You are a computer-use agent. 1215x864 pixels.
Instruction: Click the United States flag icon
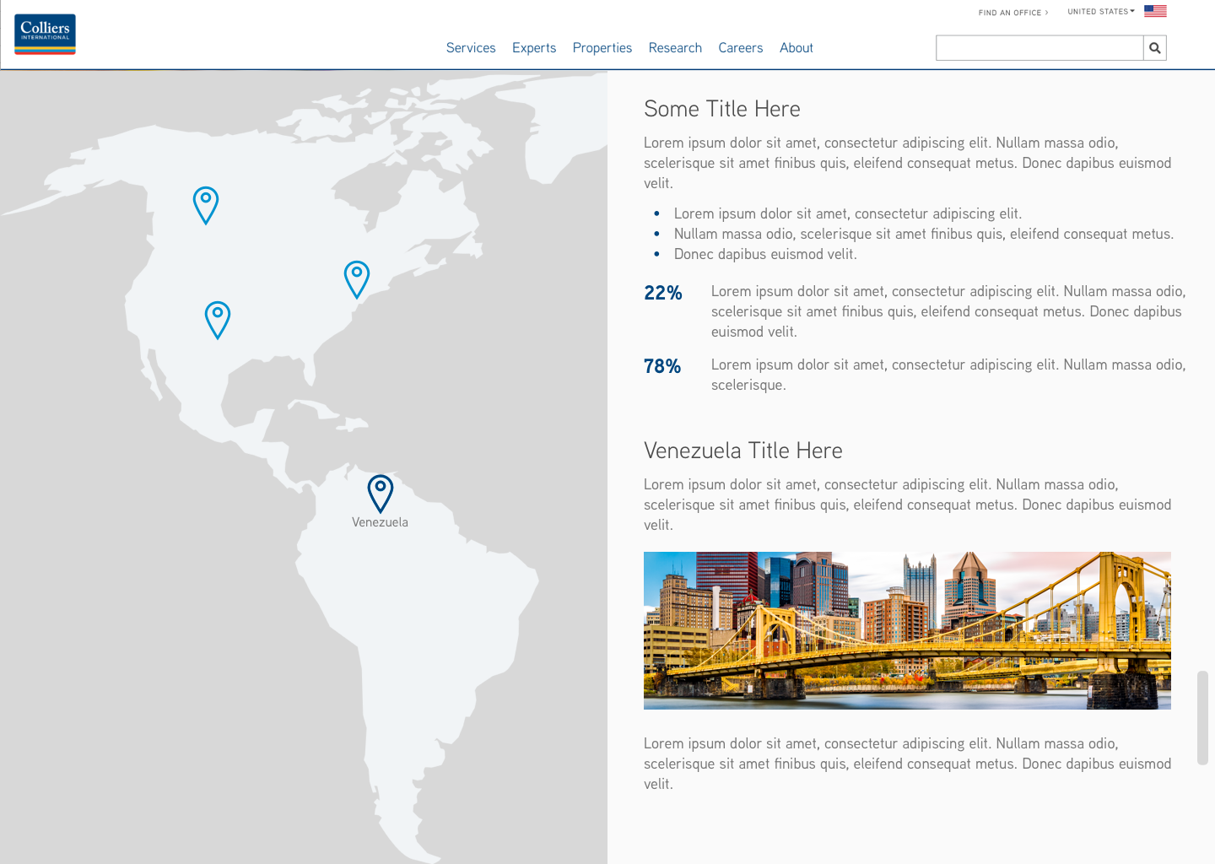point(1155,11)
